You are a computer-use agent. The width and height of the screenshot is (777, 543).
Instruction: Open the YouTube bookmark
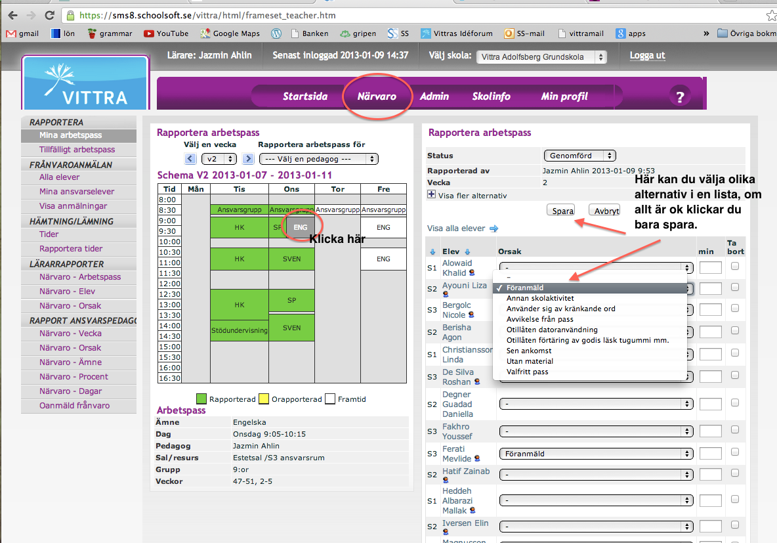[166, 33]
